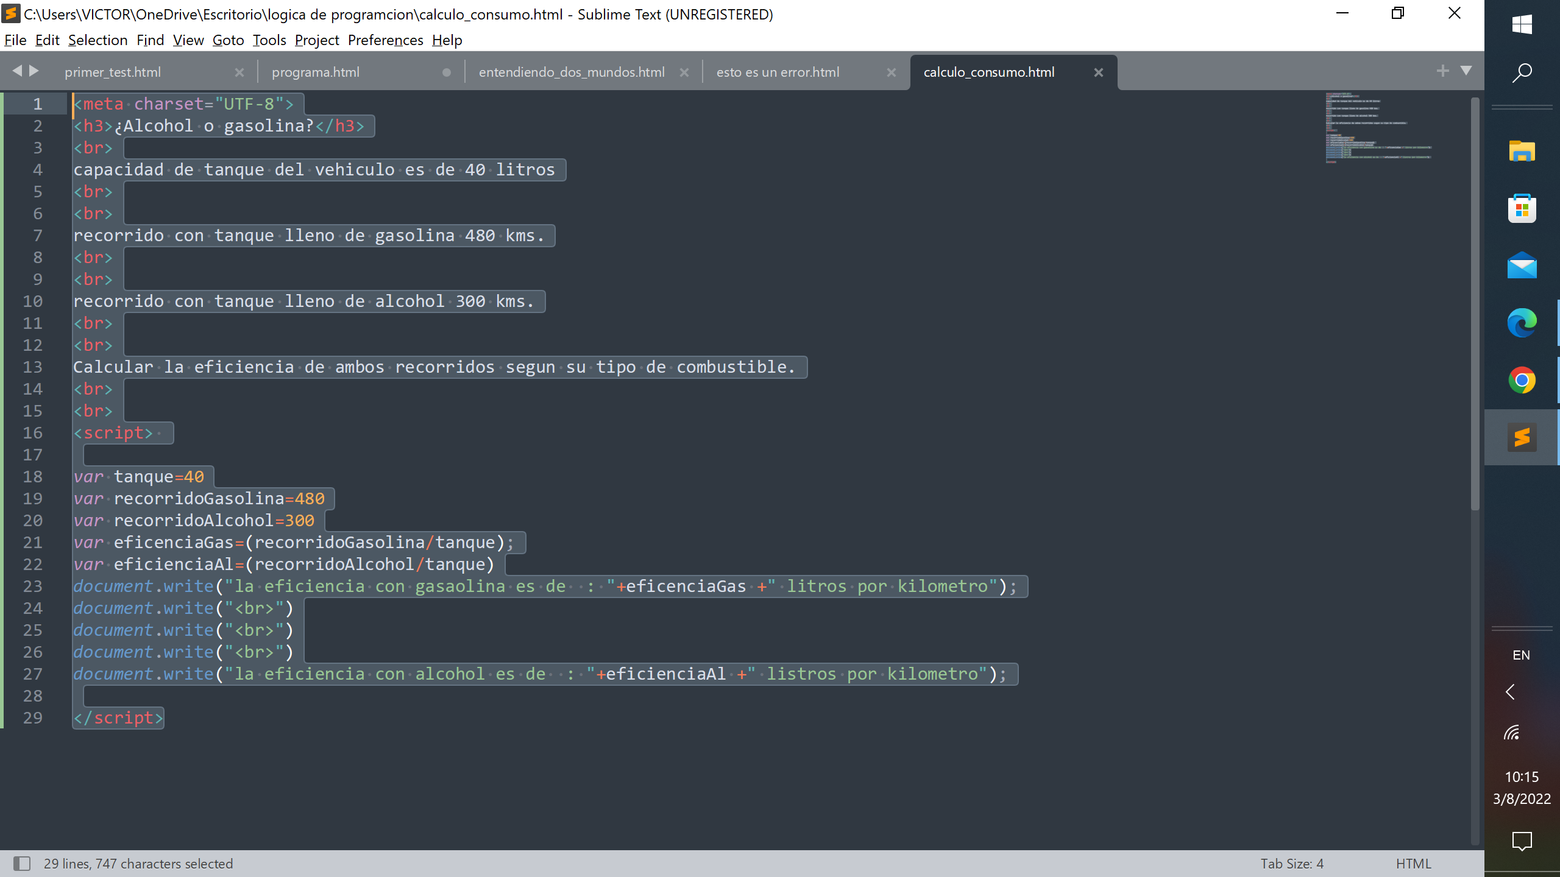Add a new tab with plus icon
This screenshot has height=877, width=1560.
tap(1442, 71)
